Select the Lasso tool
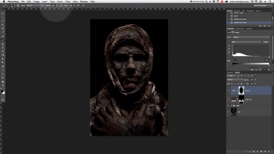 click(x=3, y=21)
